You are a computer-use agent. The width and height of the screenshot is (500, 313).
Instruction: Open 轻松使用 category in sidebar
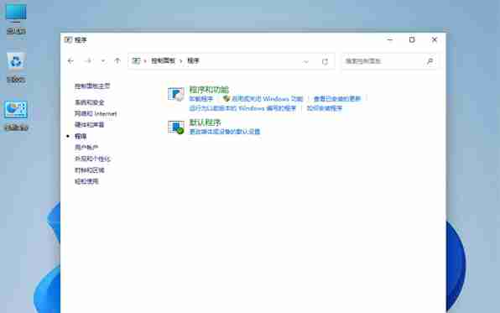tap(86, 181)
